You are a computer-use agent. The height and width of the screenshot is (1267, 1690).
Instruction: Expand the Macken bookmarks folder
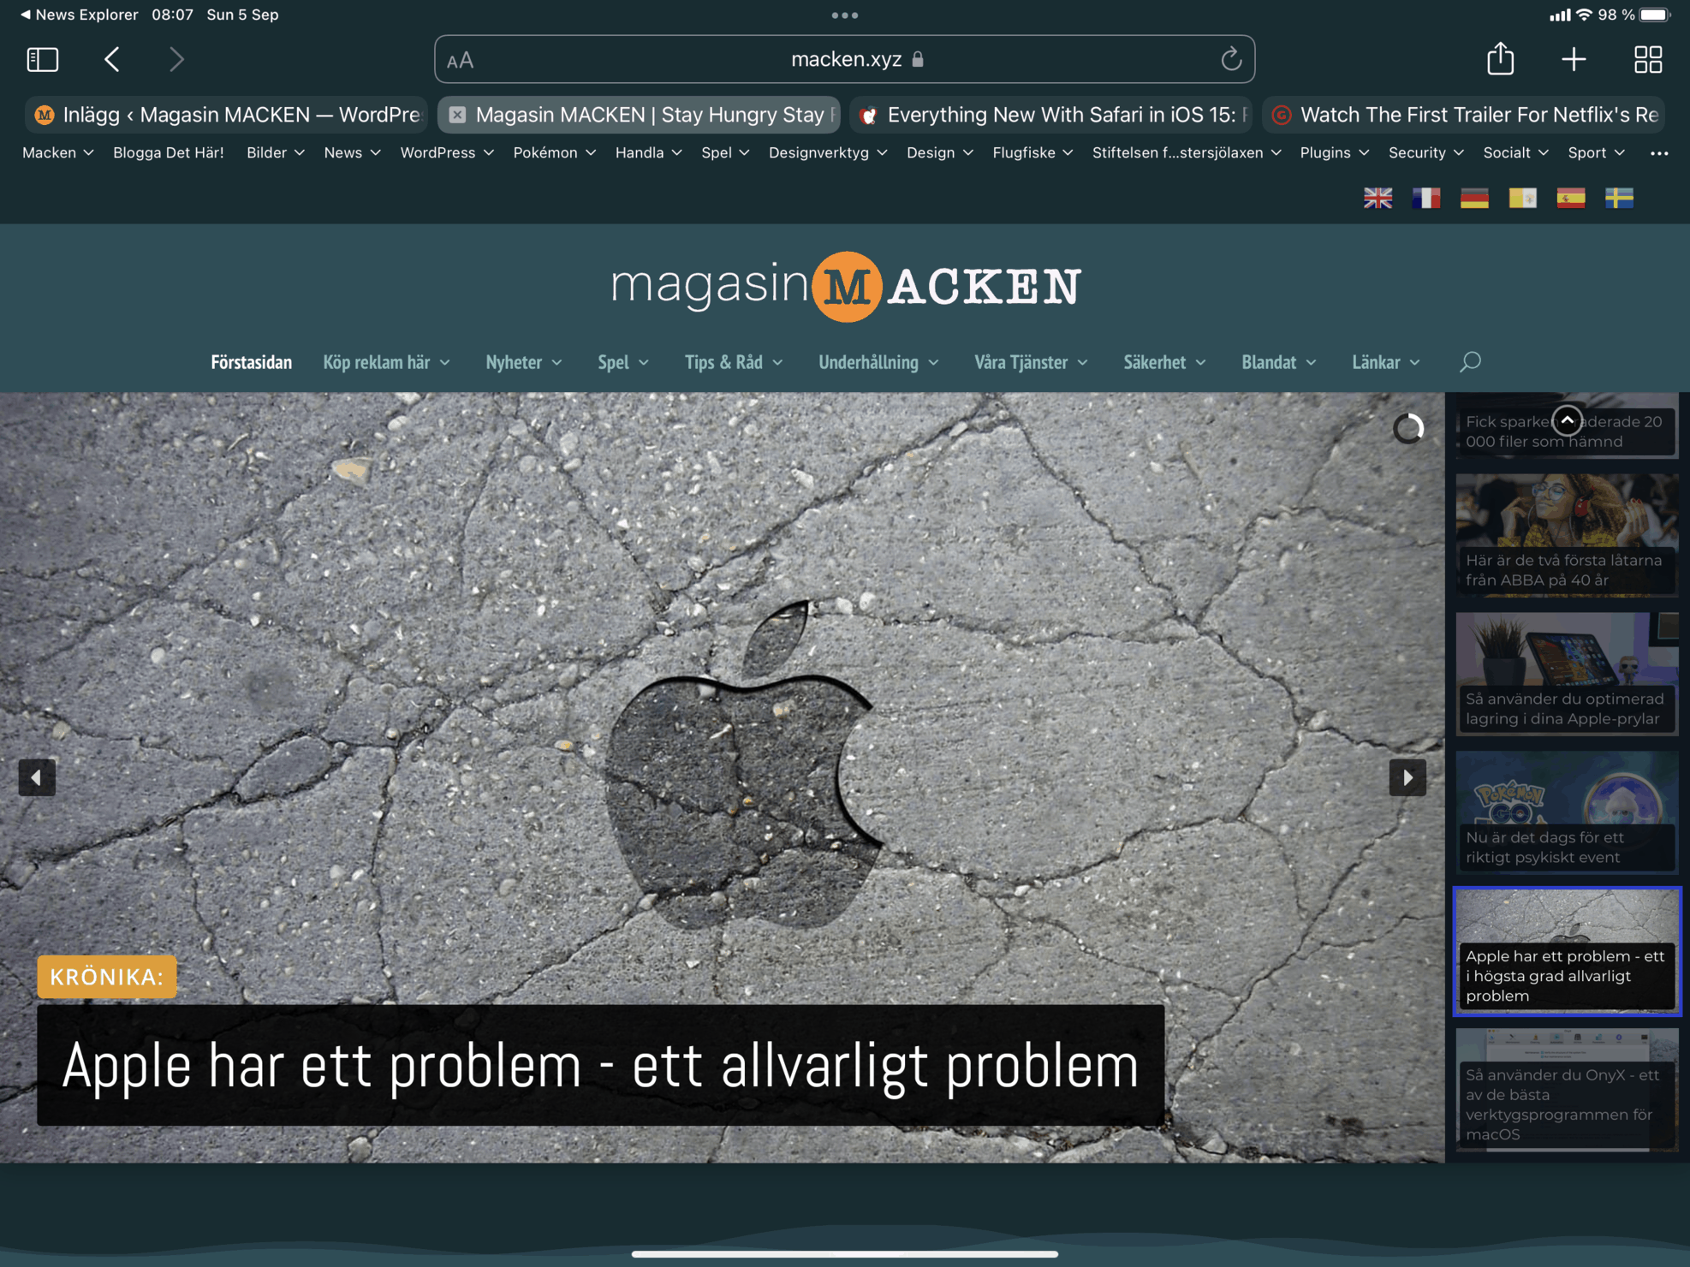pos(57,152)
